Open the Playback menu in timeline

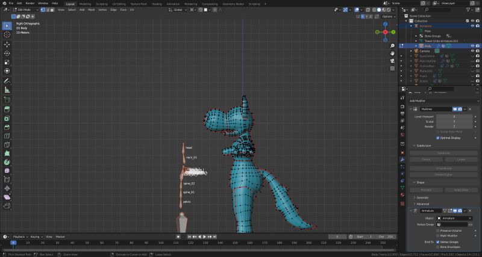point(19,237)
